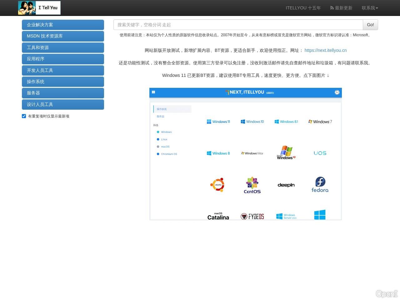Click the Fedora logo

coord(320,184)
